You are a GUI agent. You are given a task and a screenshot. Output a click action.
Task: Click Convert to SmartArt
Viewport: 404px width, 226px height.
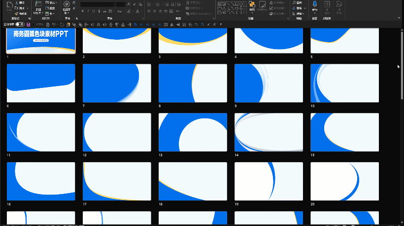pos(199,14)
